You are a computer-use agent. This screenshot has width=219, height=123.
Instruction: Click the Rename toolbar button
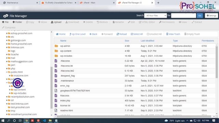118,22
